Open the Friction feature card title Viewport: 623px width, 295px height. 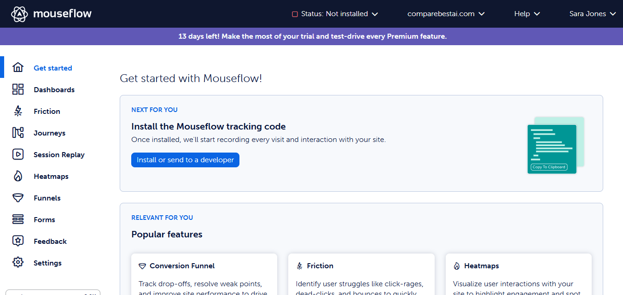[x=320, y=266]
